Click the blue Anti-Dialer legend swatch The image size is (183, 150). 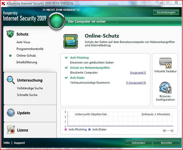pos(90,129)
